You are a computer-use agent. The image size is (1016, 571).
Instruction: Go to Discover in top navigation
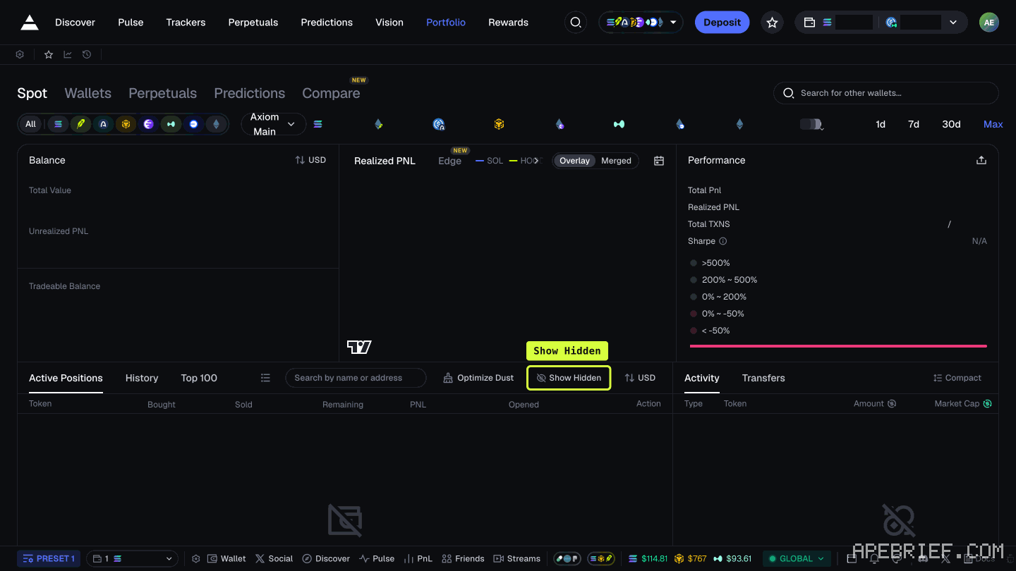point(75,23)
